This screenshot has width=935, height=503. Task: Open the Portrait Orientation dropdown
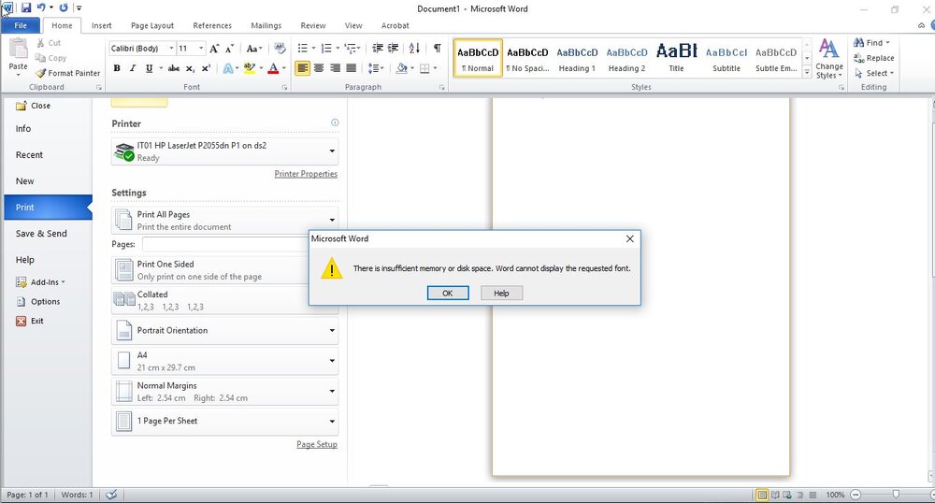click(224, 330)
